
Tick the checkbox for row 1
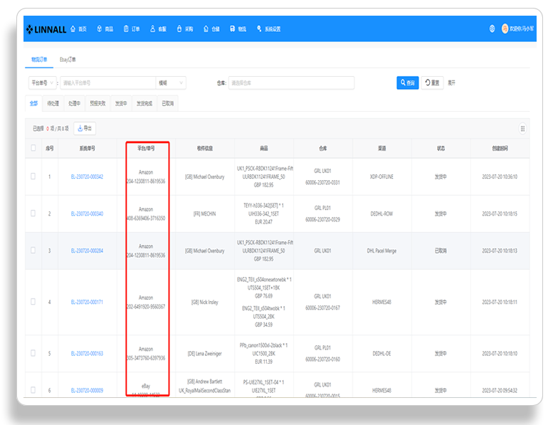tap(33, 176)
